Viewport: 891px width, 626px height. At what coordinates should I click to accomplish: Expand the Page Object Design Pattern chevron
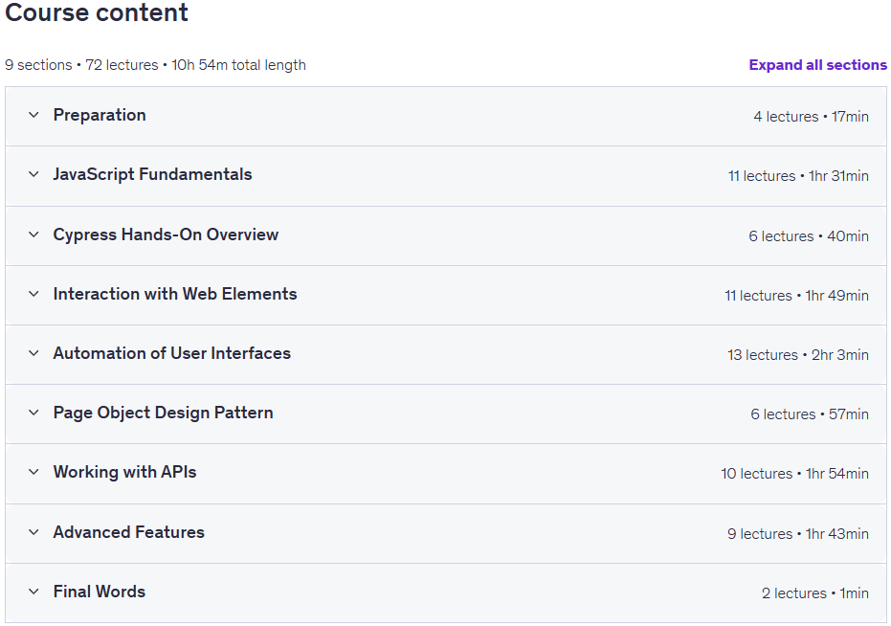[x=34, y=413]
